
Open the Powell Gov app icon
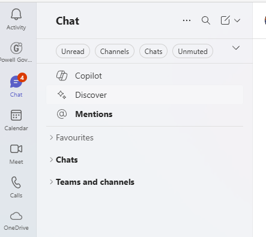16,48
